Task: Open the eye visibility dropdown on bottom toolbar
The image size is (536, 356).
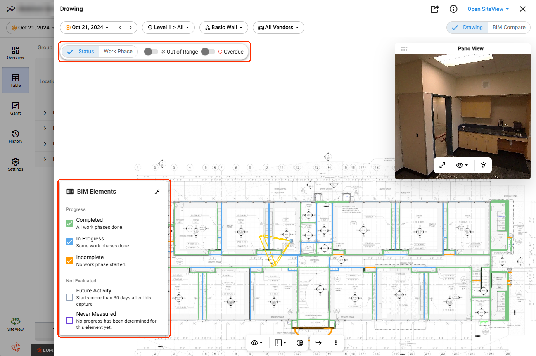Action: point(257,343)
